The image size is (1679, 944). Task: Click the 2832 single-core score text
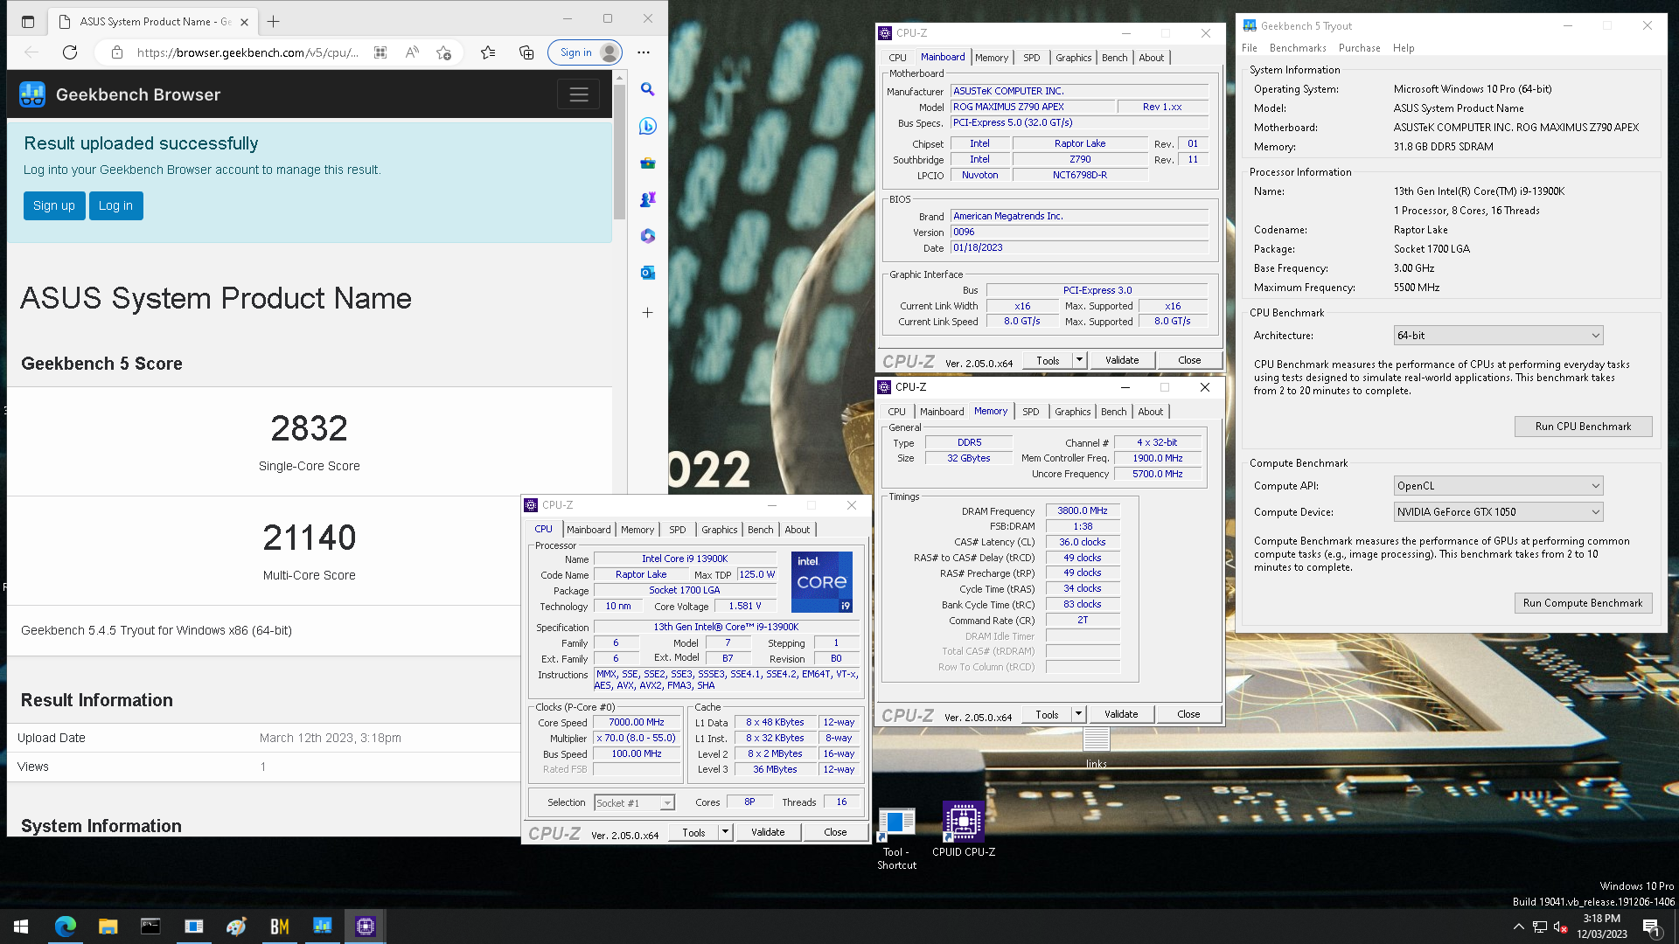(309, 428)
